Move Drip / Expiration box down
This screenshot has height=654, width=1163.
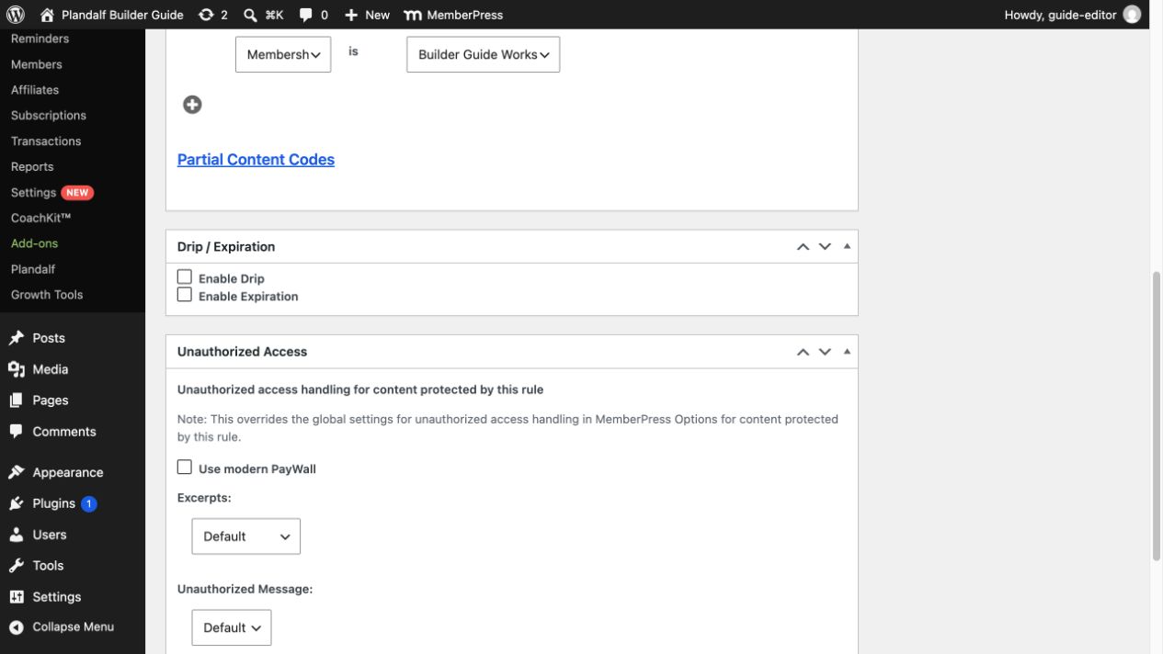[825, 247]
